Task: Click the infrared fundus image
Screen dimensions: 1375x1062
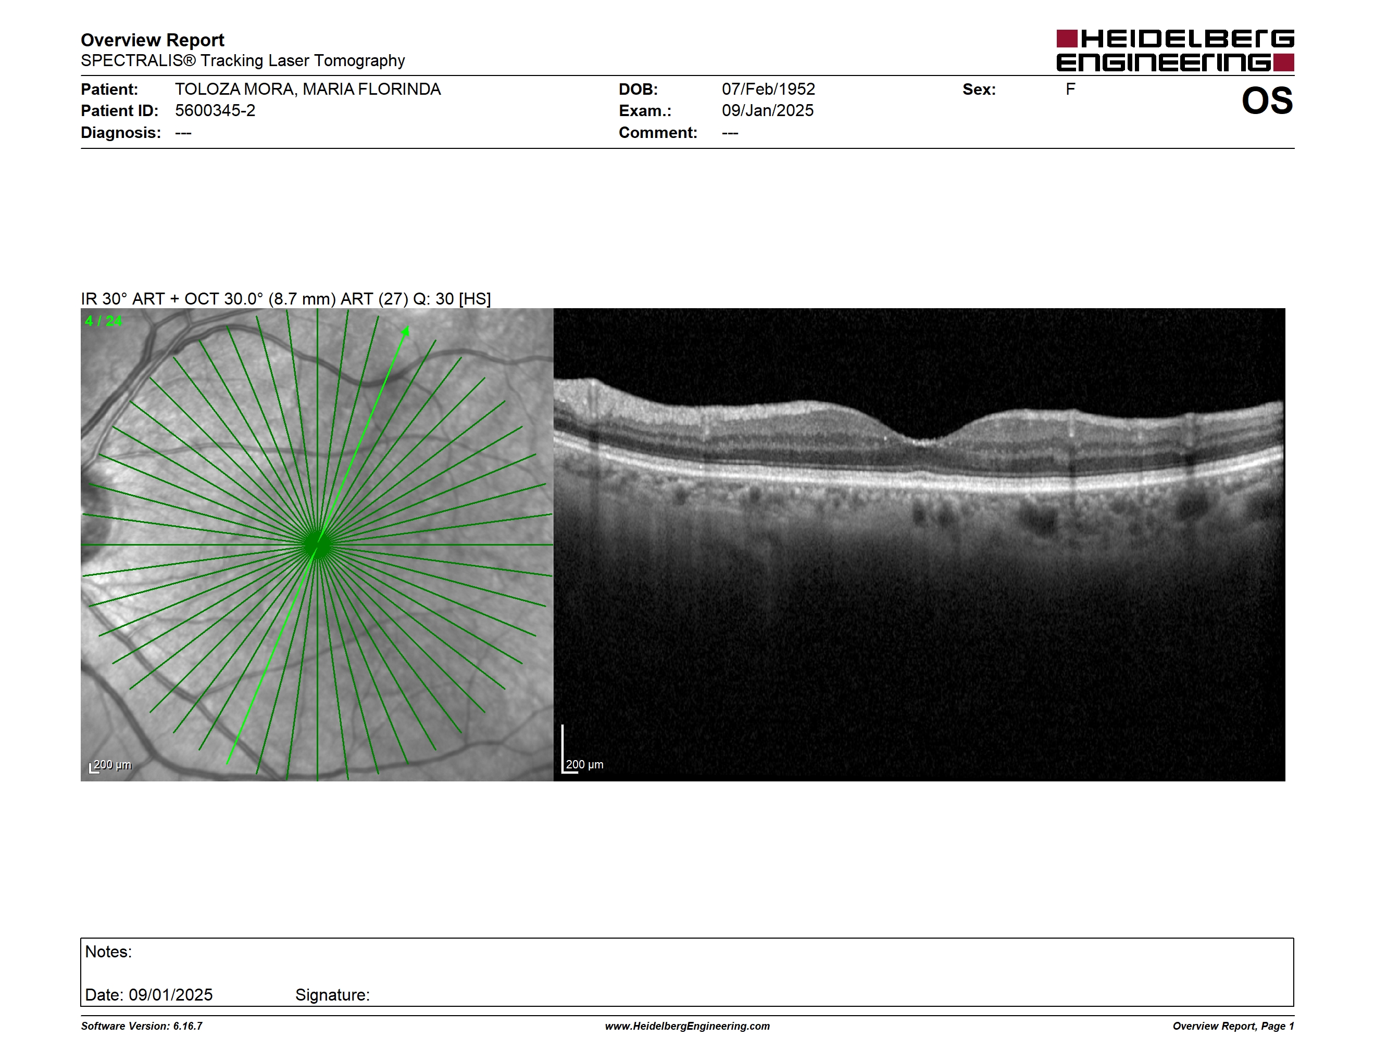Action: (317, 545)
